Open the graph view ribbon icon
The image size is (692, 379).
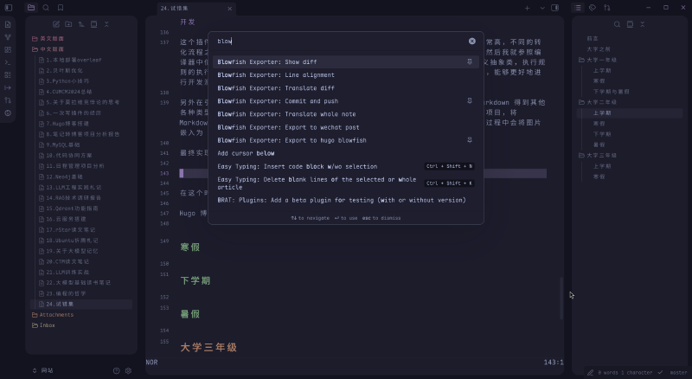(x=8, y=37)
